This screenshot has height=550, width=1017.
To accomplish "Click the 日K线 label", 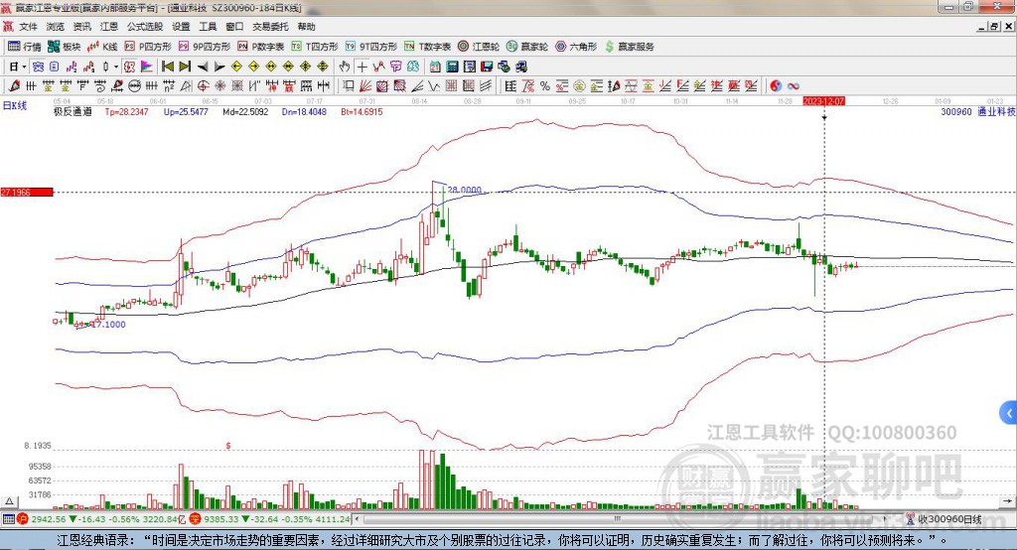I will pyautogui.click(x=14, y=105).
